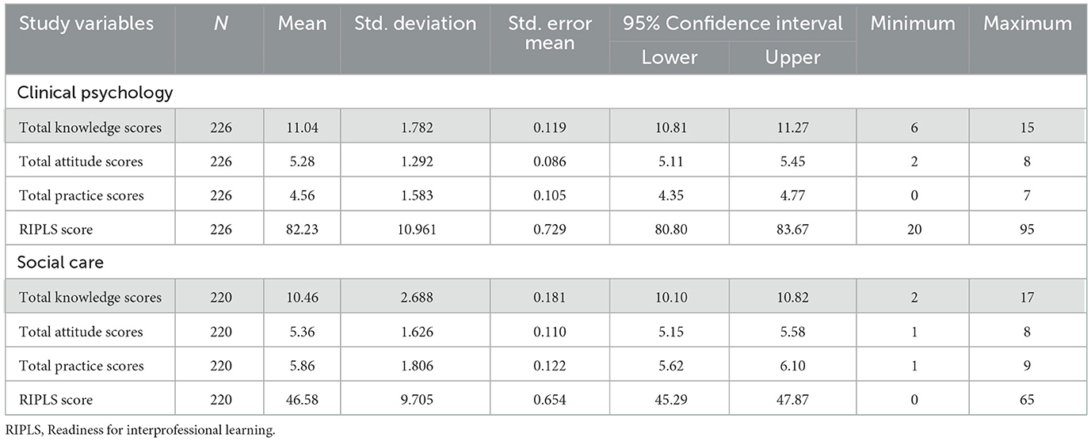1091x441 pixels.
Task: Click the Study variables column header
Action: [86, 24]
